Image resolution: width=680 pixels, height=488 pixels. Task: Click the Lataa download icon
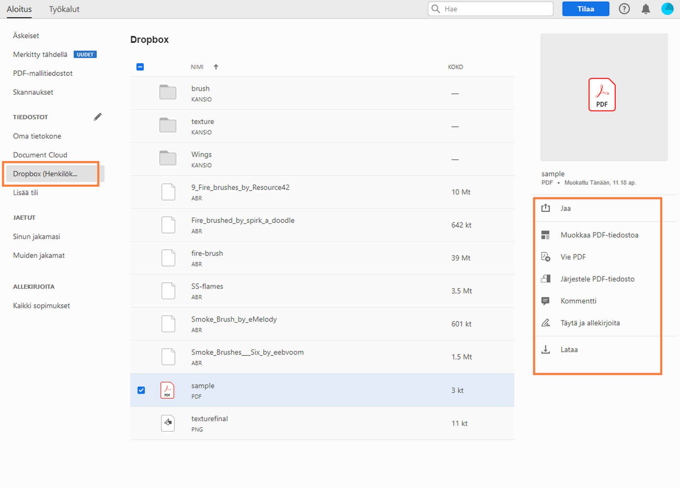[x=546, y=349]
